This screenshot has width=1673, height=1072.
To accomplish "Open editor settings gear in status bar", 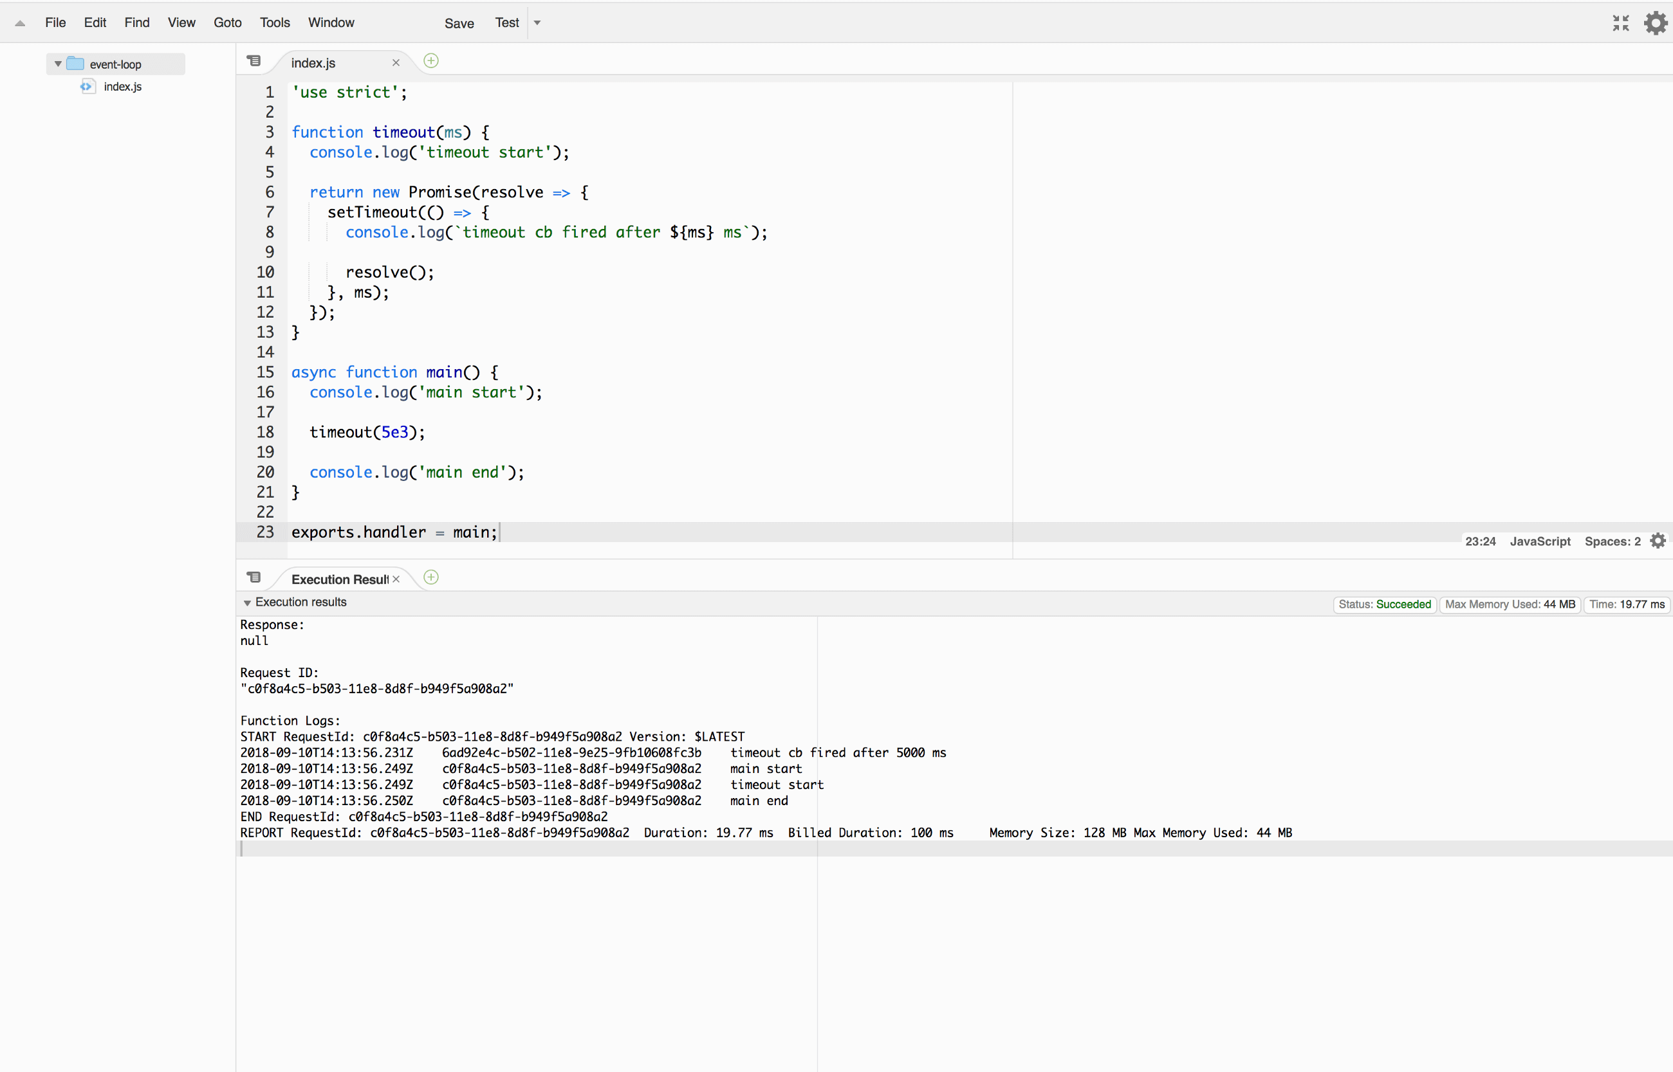I will click(x=1658, y=541).
